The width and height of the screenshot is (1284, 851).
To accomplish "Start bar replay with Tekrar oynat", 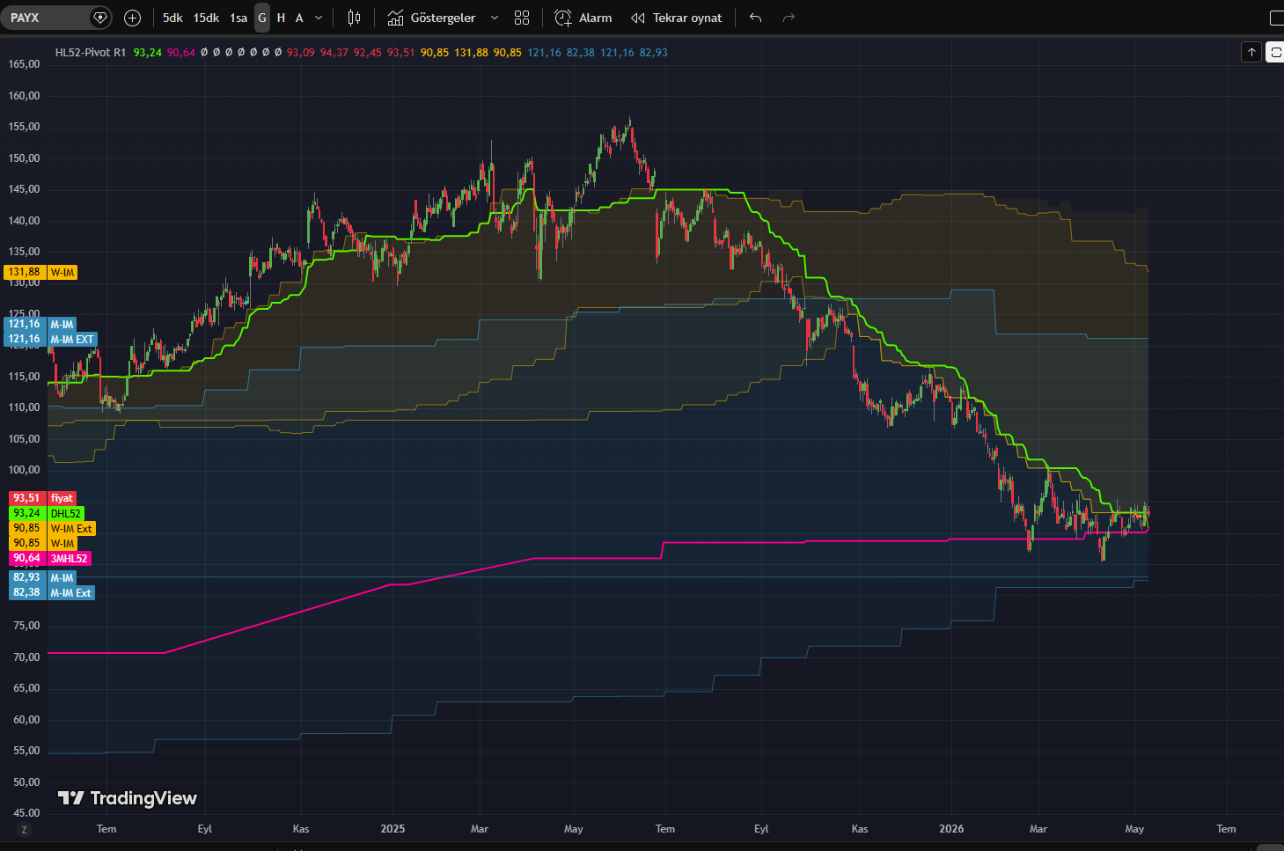I will click(676, 18).
